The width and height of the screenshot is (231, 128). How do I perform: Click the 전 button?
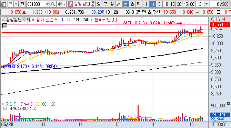[22, 4]
